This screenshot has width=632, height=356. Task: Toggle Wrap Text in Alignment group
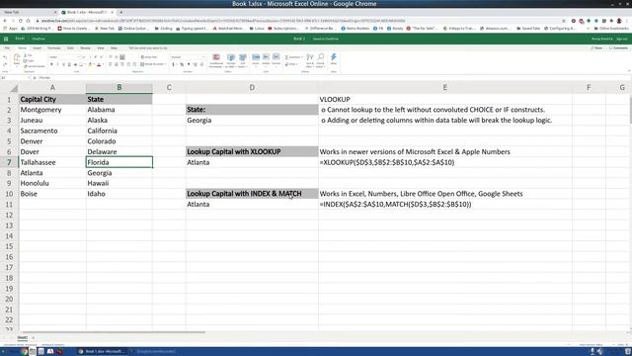pos(149,57)
